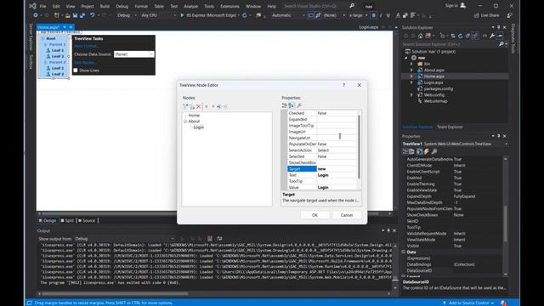
Task: Open the Extensions menu
Action: click(x=229, y=6)
